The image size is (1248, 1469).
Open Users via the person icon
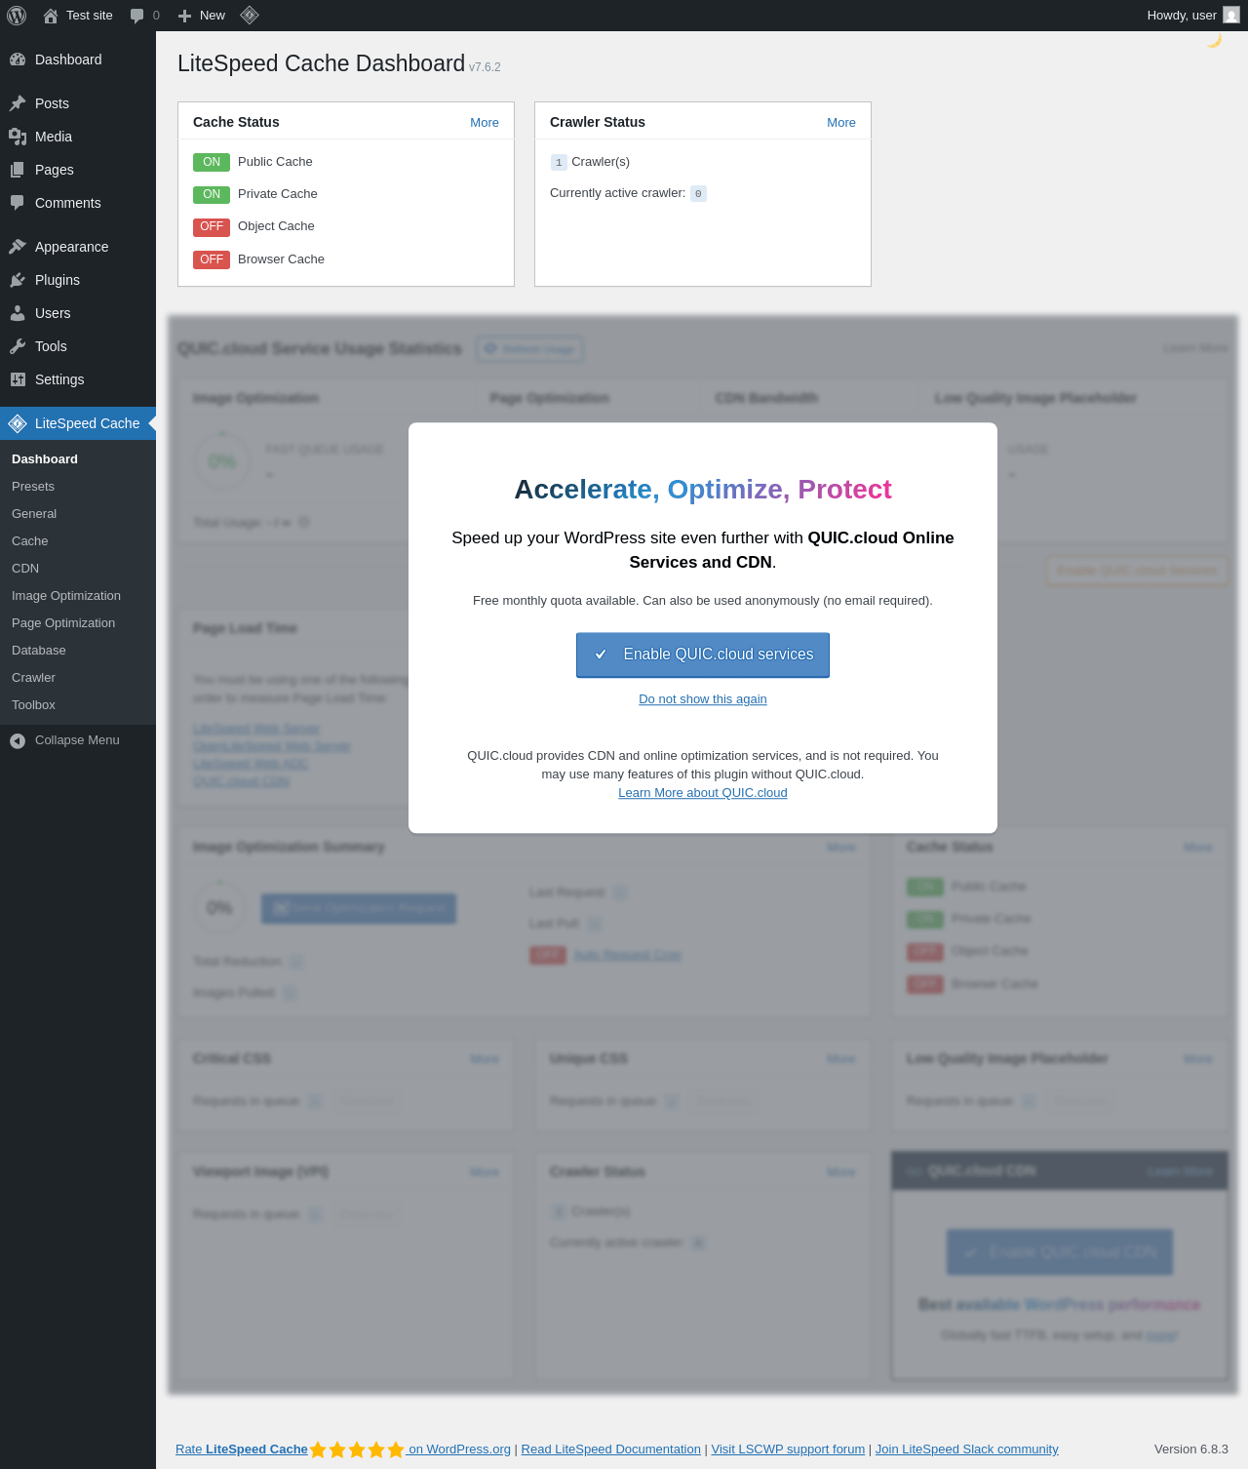pos(18,313)
